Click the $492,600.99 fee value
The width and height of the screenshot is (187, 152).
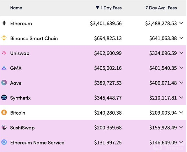click(x=108, y=53)
